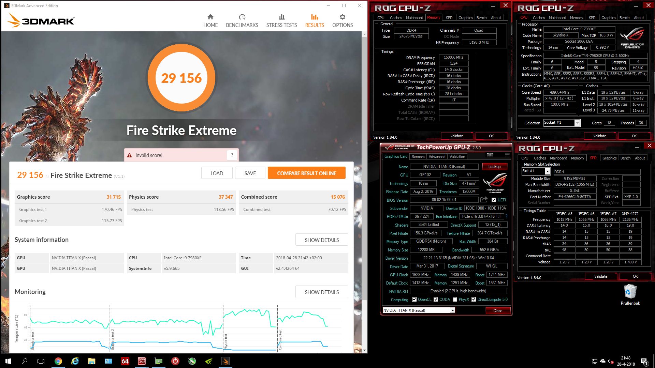Open HOME in 3DMark navigation

(x=210, y=21)
